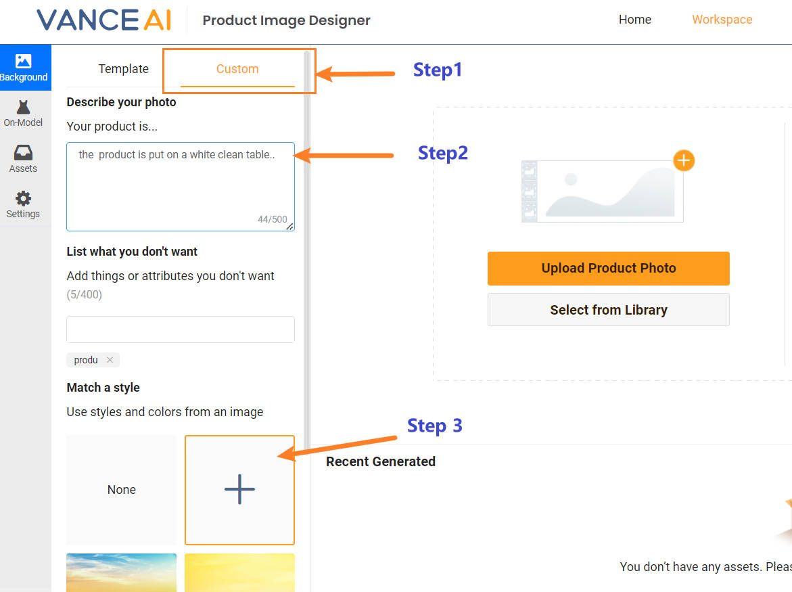Click the VanceAI logo
Image resolution: width=792 pixels, height=592 pixels.
[x=103, y=20]
